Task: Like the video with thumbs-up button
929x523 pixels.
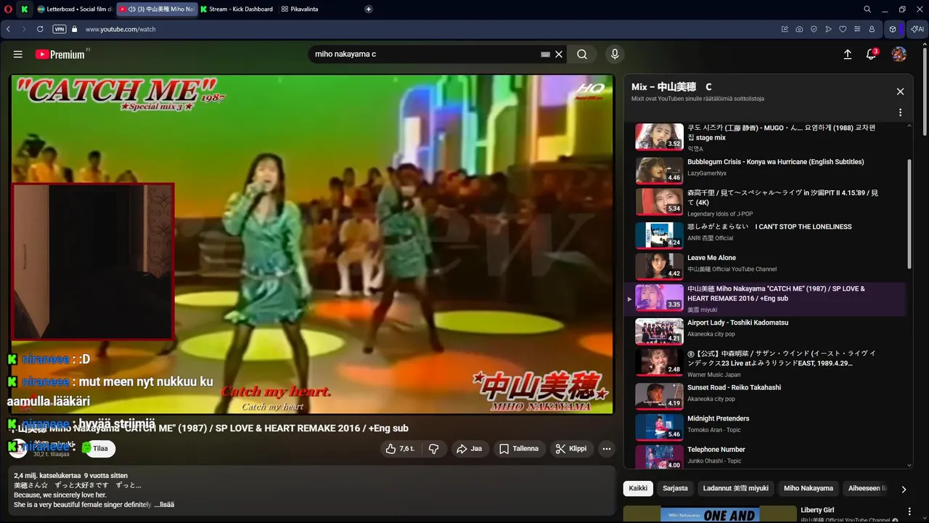Action: click(400, 449)
